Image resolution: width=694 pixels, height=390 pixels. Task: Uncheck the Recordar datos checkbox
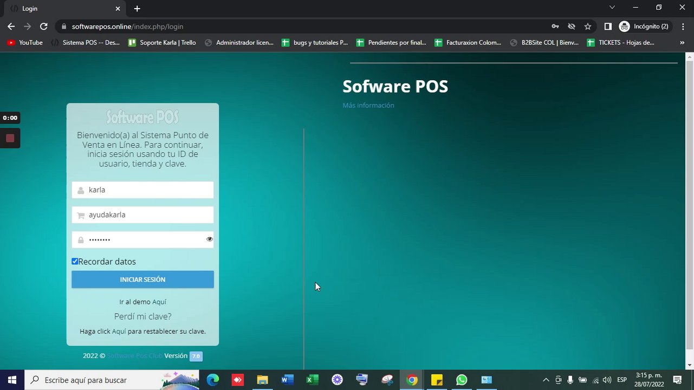(75, 261)
